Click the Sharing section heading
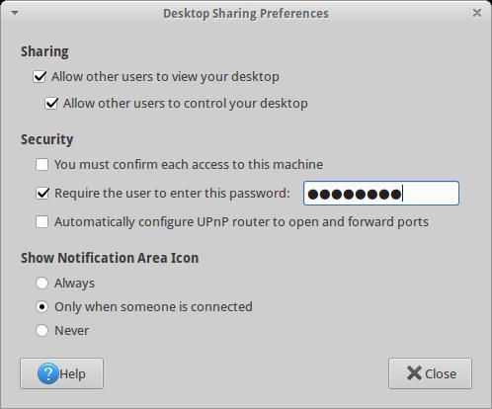This screenshot has width=492, height=409. pyautogui.click(x=44, y=51)
